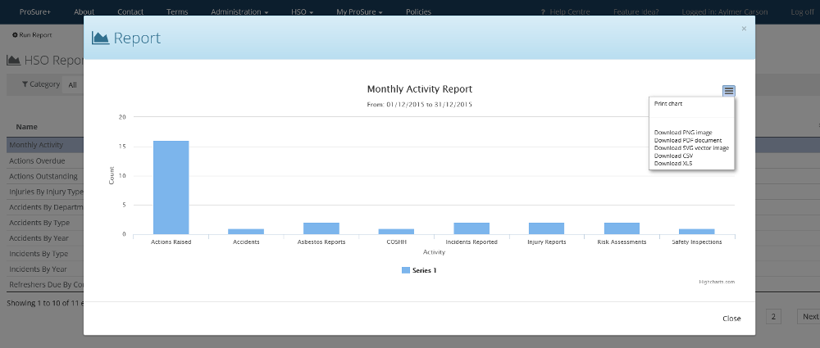820x348 pixels.
Task: Open the My ProSure dropdown menu
Action: (359, 12)
